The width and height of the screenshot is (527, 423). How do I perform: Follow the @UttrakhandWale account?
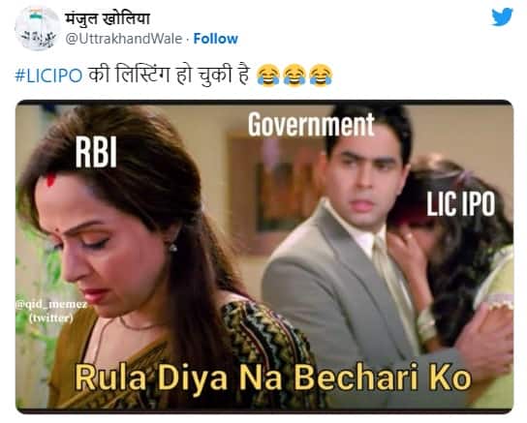click(216, 39)
